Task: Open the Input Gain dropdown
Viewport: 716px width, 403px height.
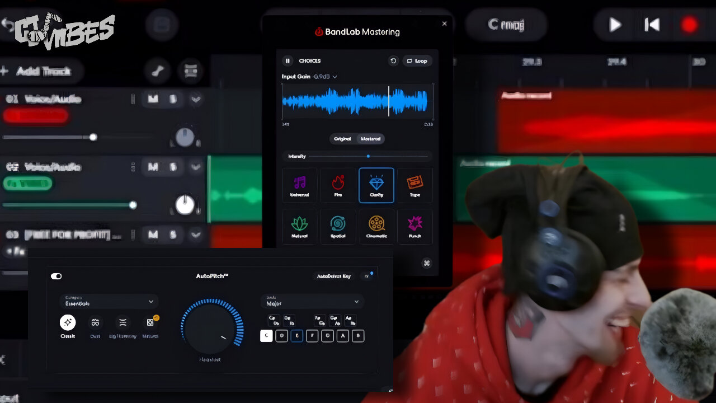Action: pos(309,77)
